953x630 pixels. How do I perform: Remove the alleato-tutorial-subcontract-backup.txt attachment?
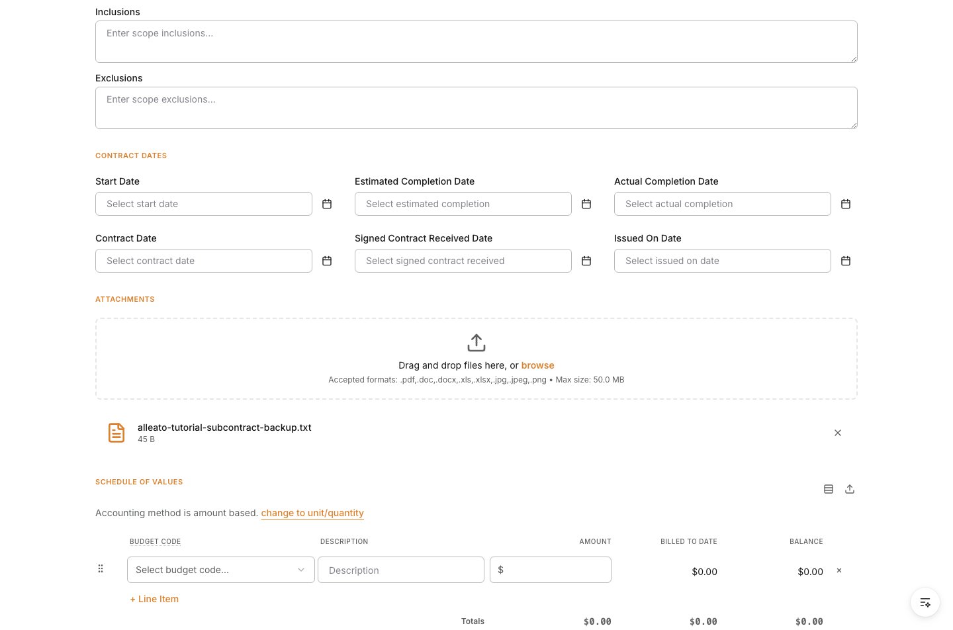[838, 433]
